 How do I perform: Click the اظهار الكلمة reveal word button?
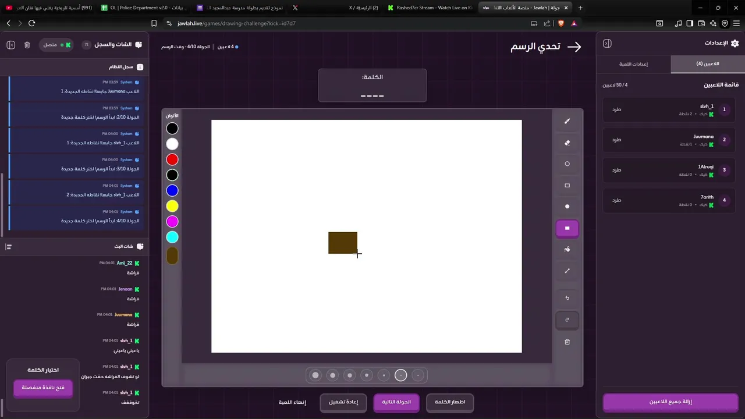click(x=450, y=402)
